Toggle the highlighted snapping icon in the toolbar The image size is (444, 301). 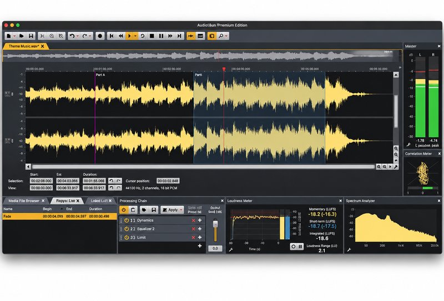click(x=191, y=36)
